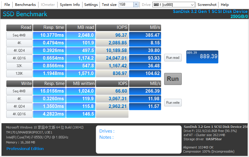The width and height of the screenshot is (249, 157).
Task: Click the Screenshot menu item
Action: click(207, 5)
